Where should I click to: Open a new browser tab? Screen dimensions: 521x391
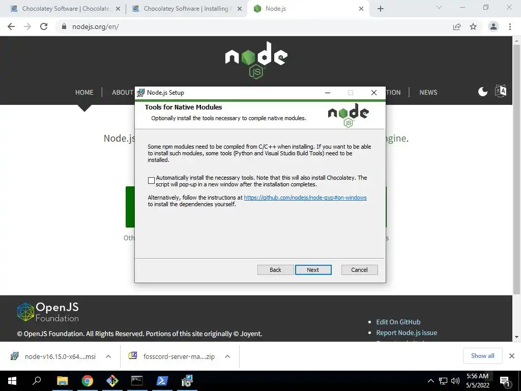381,9
